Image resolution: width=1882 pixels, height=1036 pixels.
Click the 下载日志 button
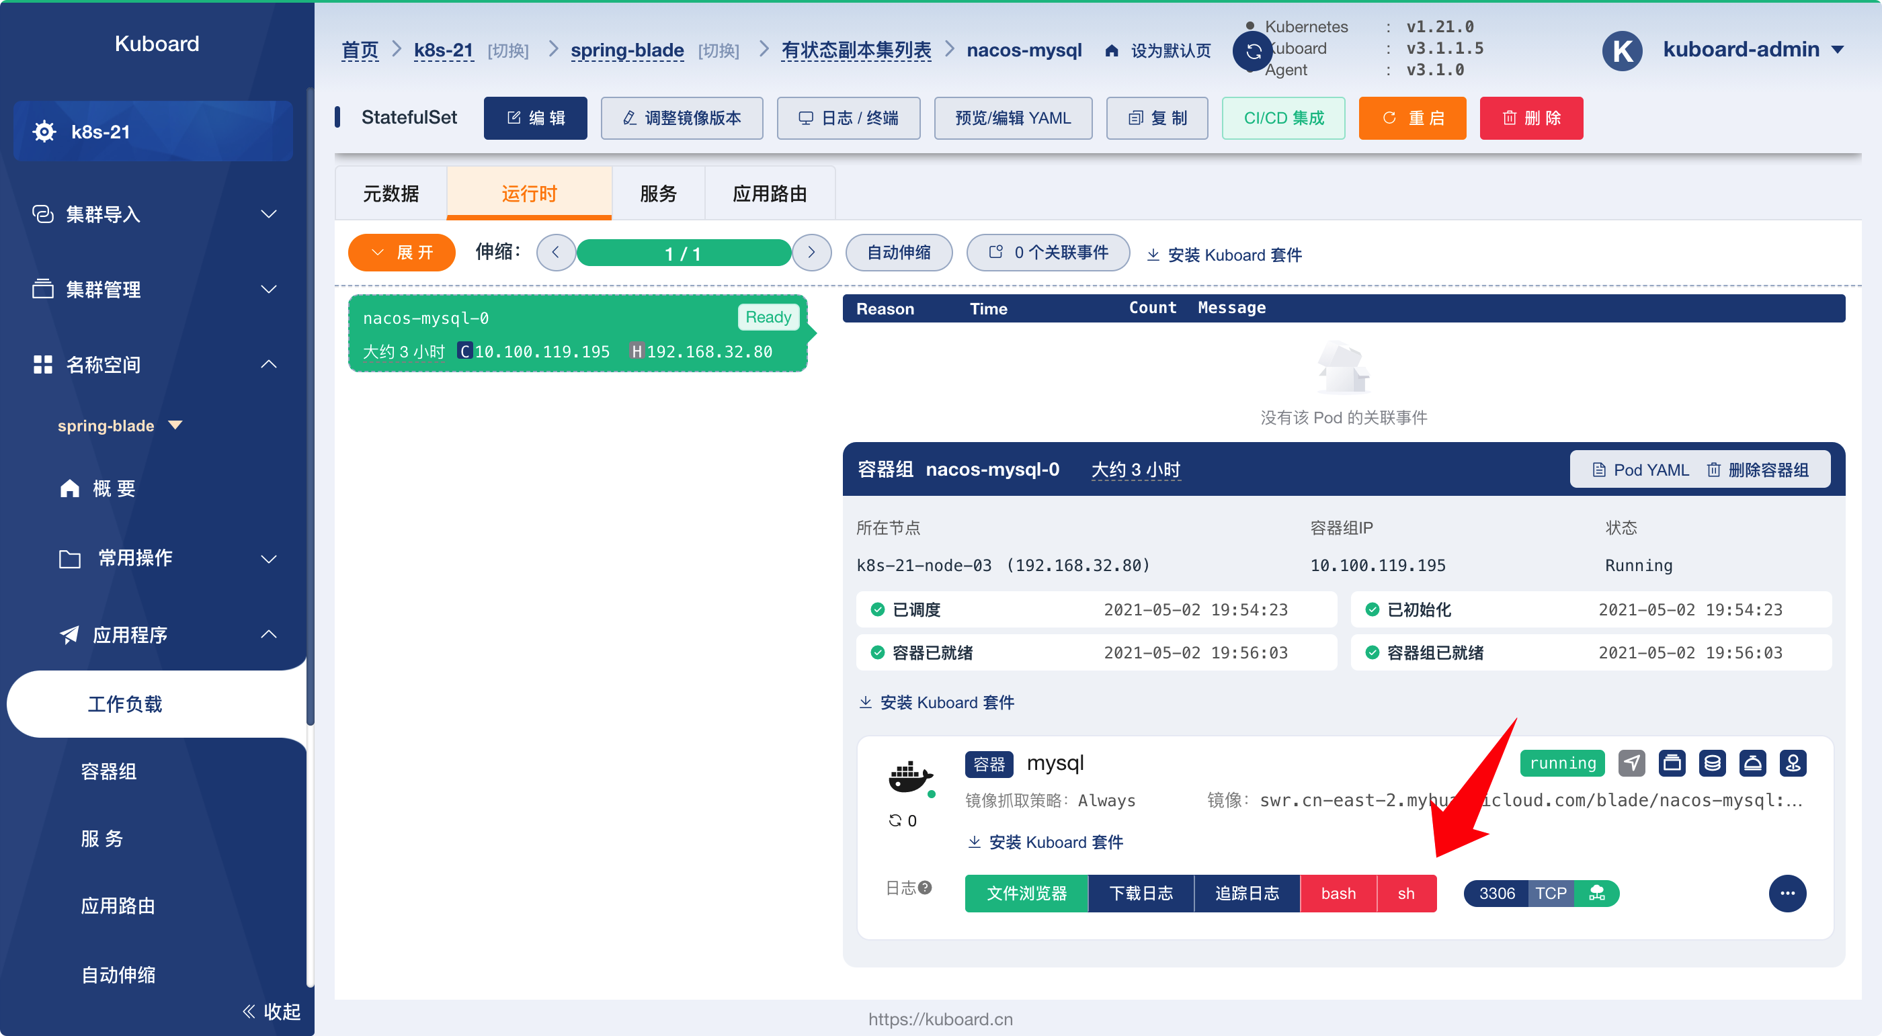[1141, 893]
